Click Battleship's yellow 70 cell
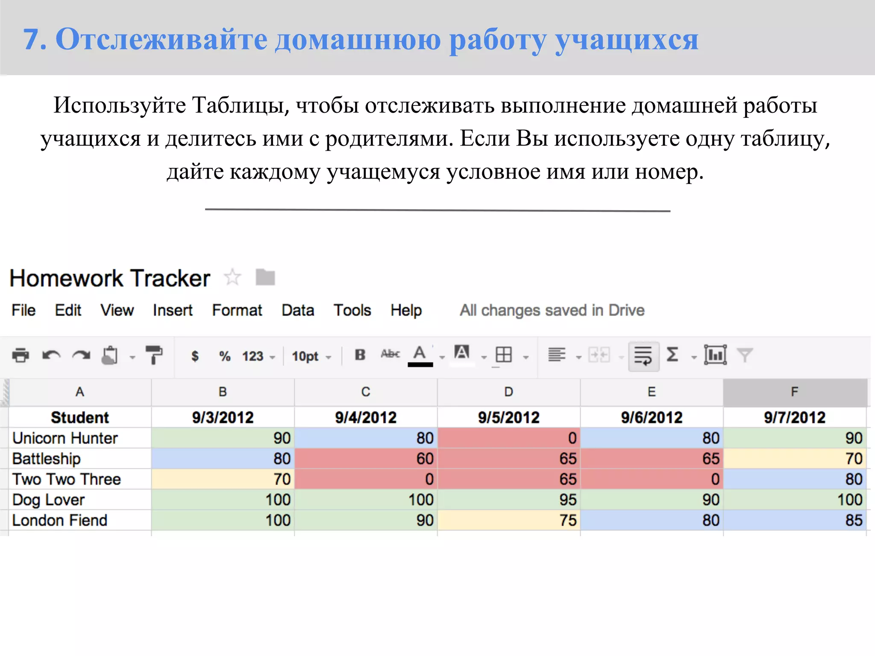Viewport: 875px width, 656px height. 795,458
